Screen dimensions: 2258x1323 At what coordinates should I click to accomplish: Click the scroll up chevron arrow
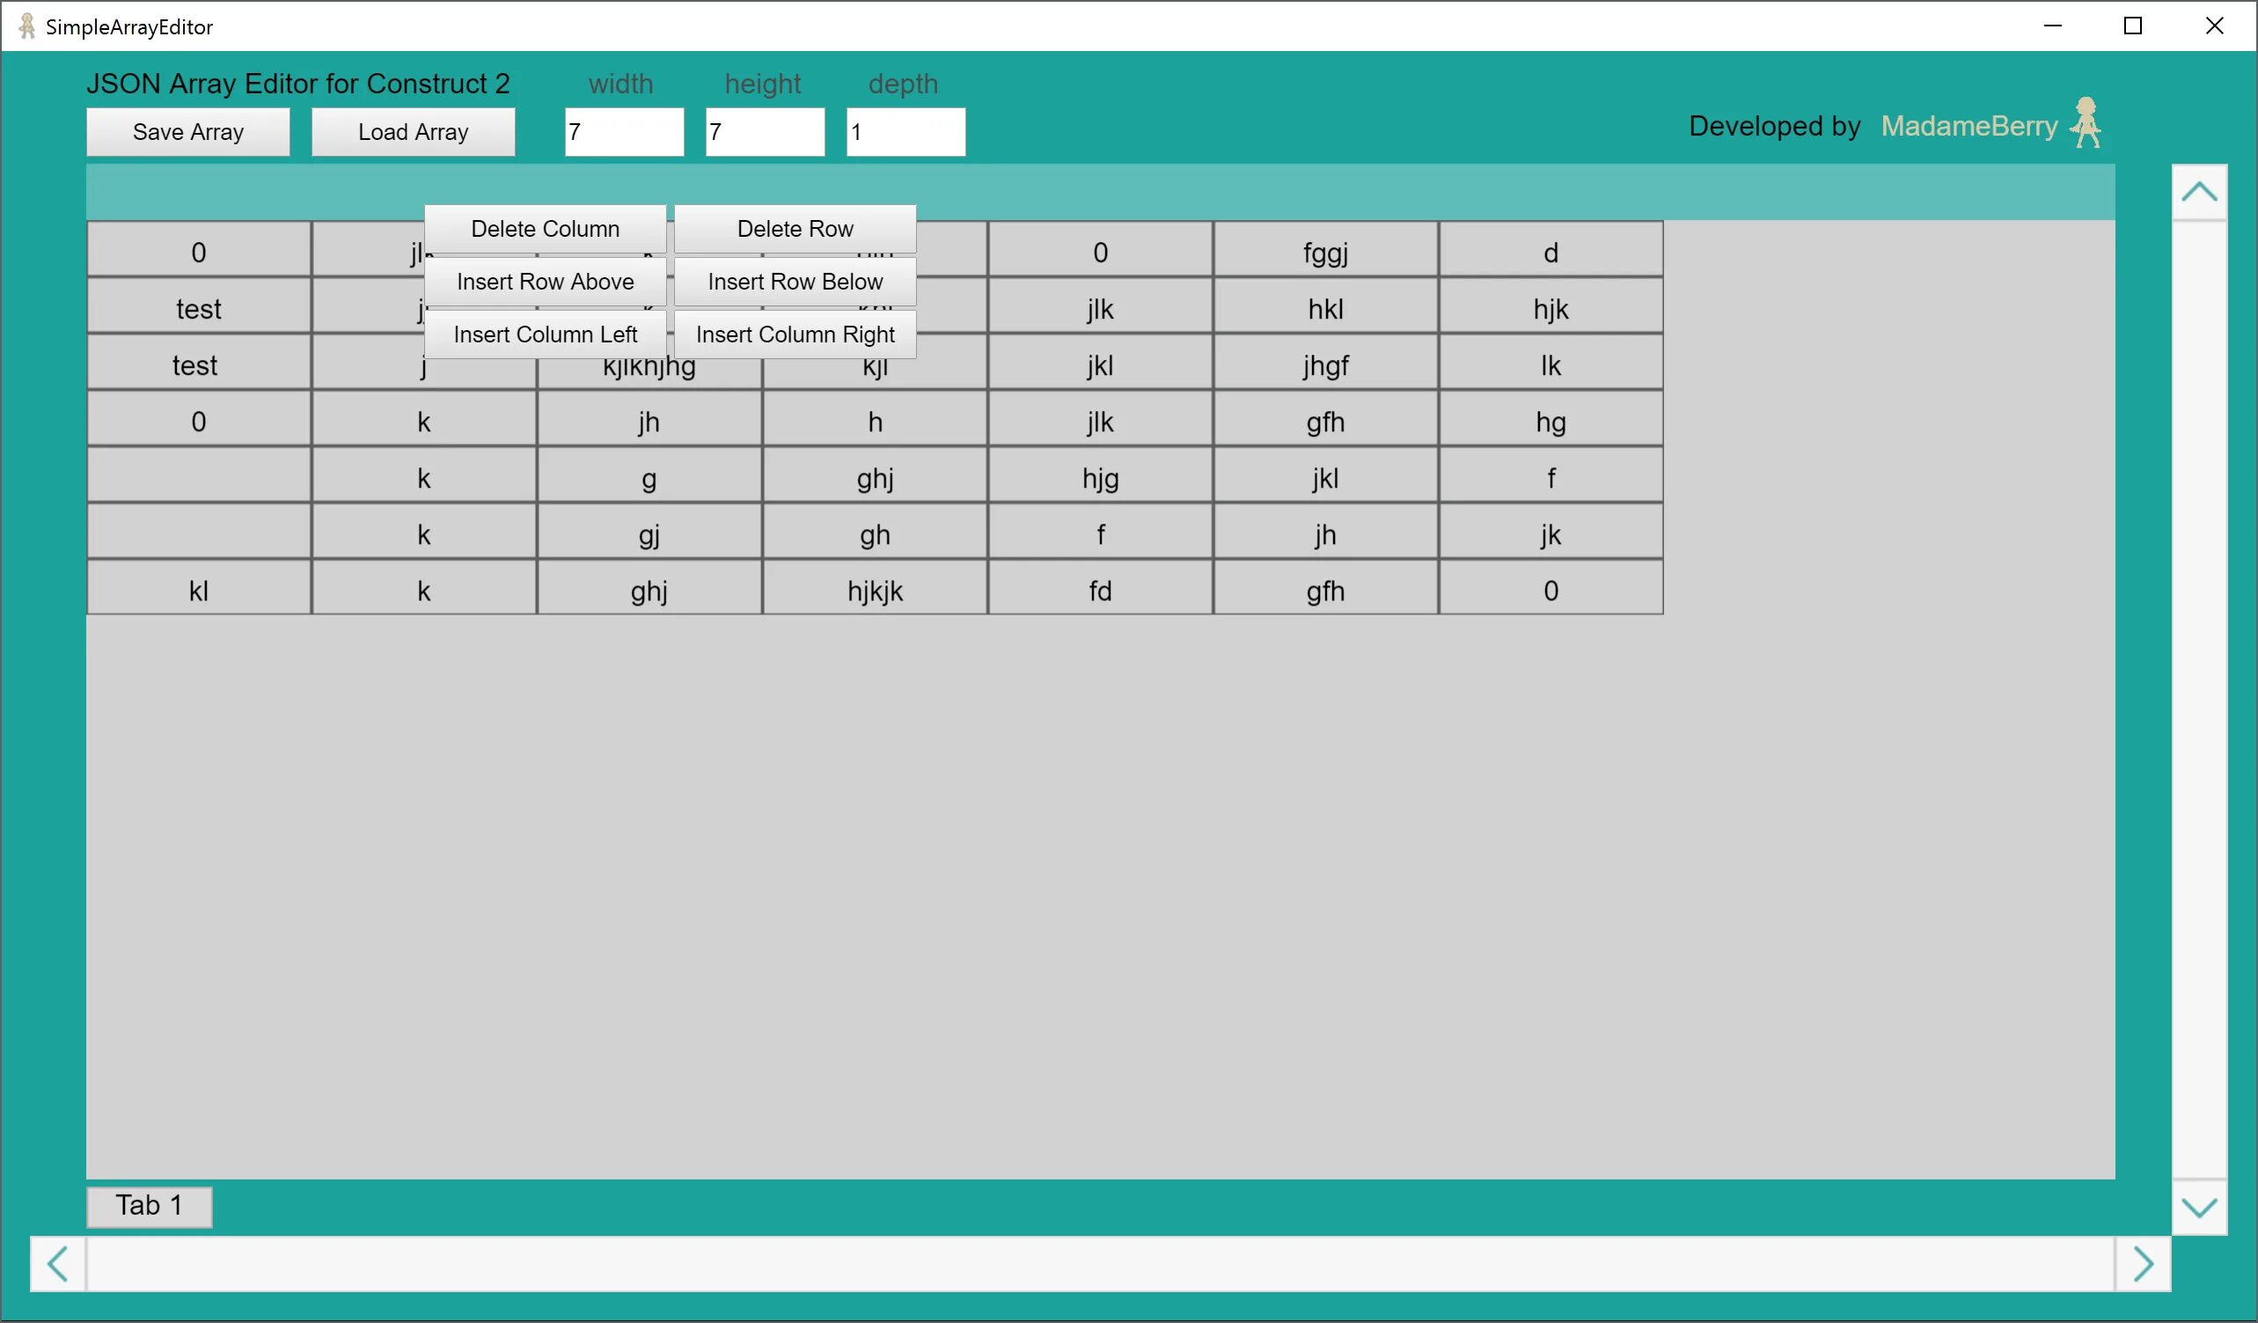coord(2199,192)
